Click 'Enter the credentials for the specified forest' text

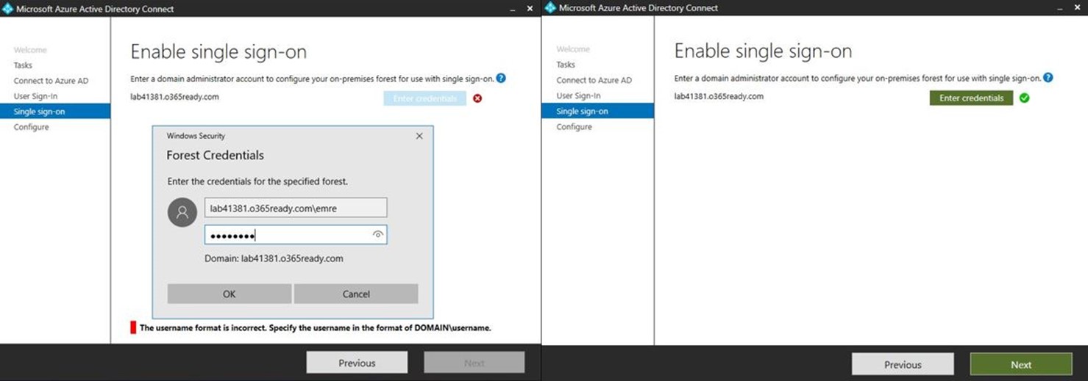[x=257, y=181]
